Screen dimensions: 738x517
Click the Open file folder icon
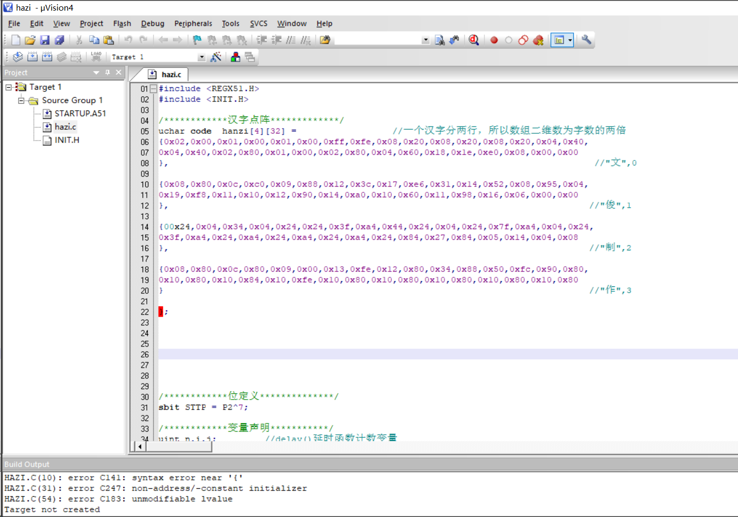[30, 40]
